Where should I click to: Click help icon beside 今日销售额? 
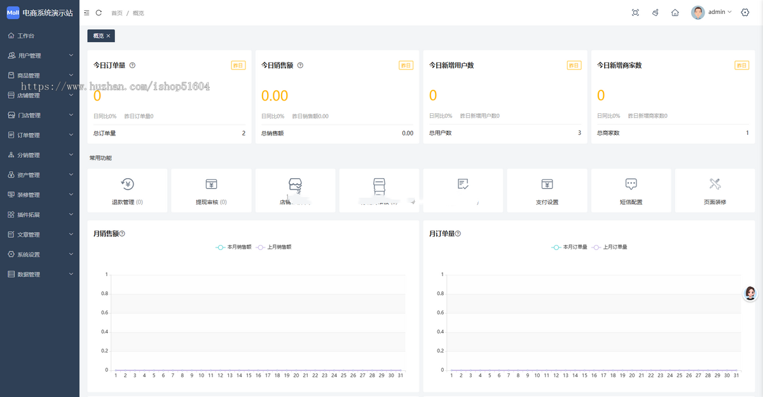(x=300, y=65)
